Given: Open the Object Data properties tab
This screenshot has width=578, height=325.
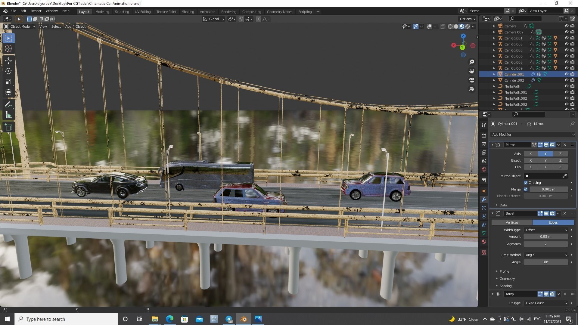Looking at the screenshot, I should tap(484, 233).
